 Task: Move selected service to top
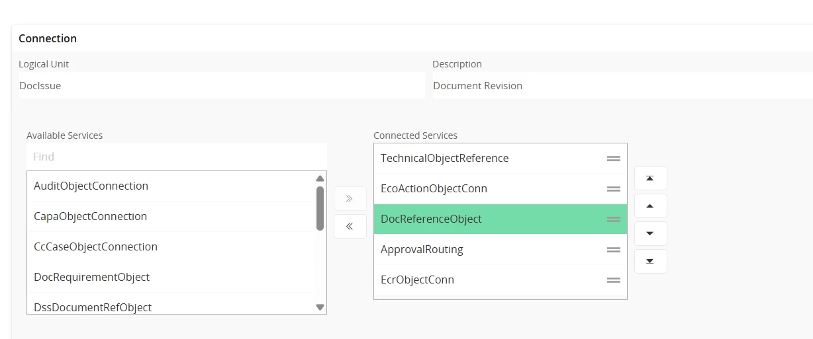click(650, 178)
